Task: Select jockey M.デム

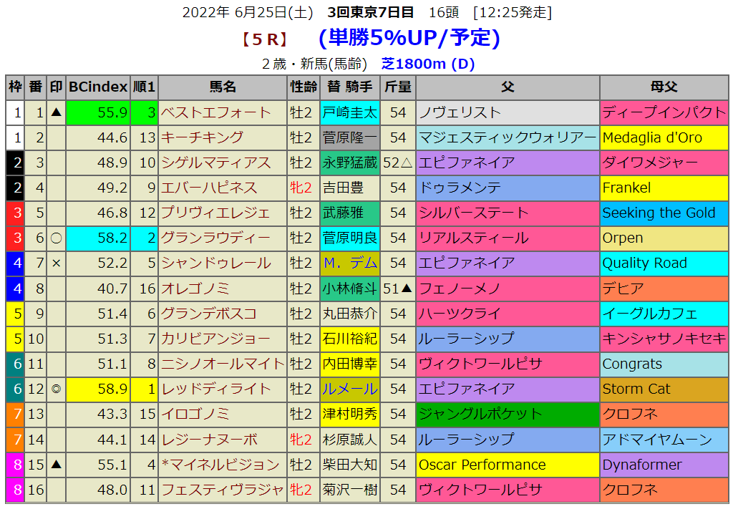Action: [349, 263]
